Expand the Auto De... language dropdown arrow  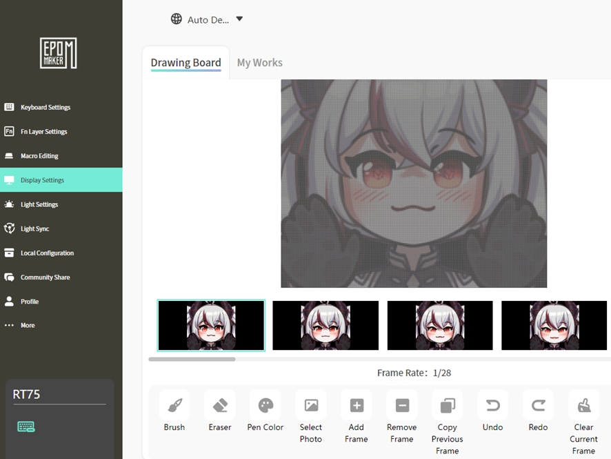point(239,19)
